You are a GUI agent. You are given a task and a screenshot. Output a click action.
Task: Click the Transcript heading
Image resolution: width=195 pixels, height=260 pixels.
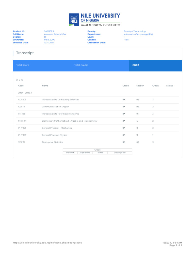[x=25, y=53]
